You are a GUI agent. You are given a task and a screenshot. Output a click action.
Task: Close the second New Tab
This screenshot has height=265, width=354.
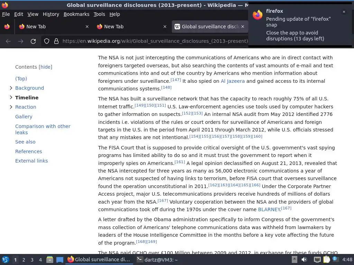pyautogui.click(x=165, y=27)
